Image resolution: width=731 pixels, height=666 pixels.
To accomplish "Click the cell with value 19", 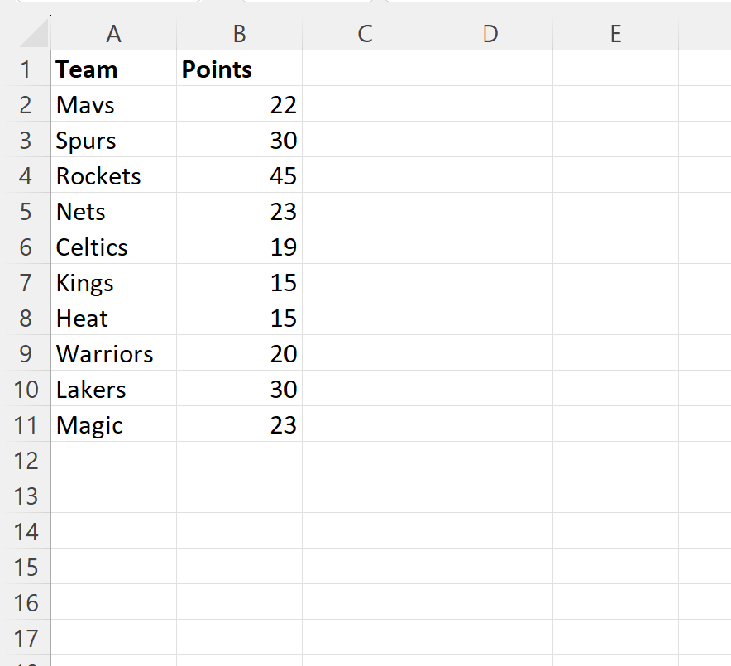I will (239, 247).
